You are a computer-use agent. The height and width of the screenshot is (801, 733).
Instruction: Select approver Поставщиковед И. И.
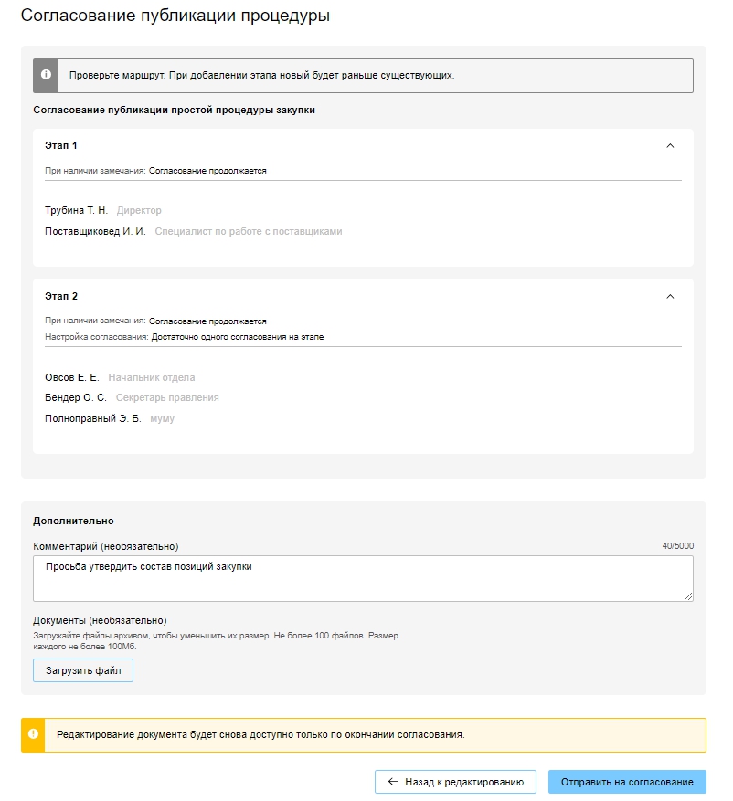click(x=95, y=232)
